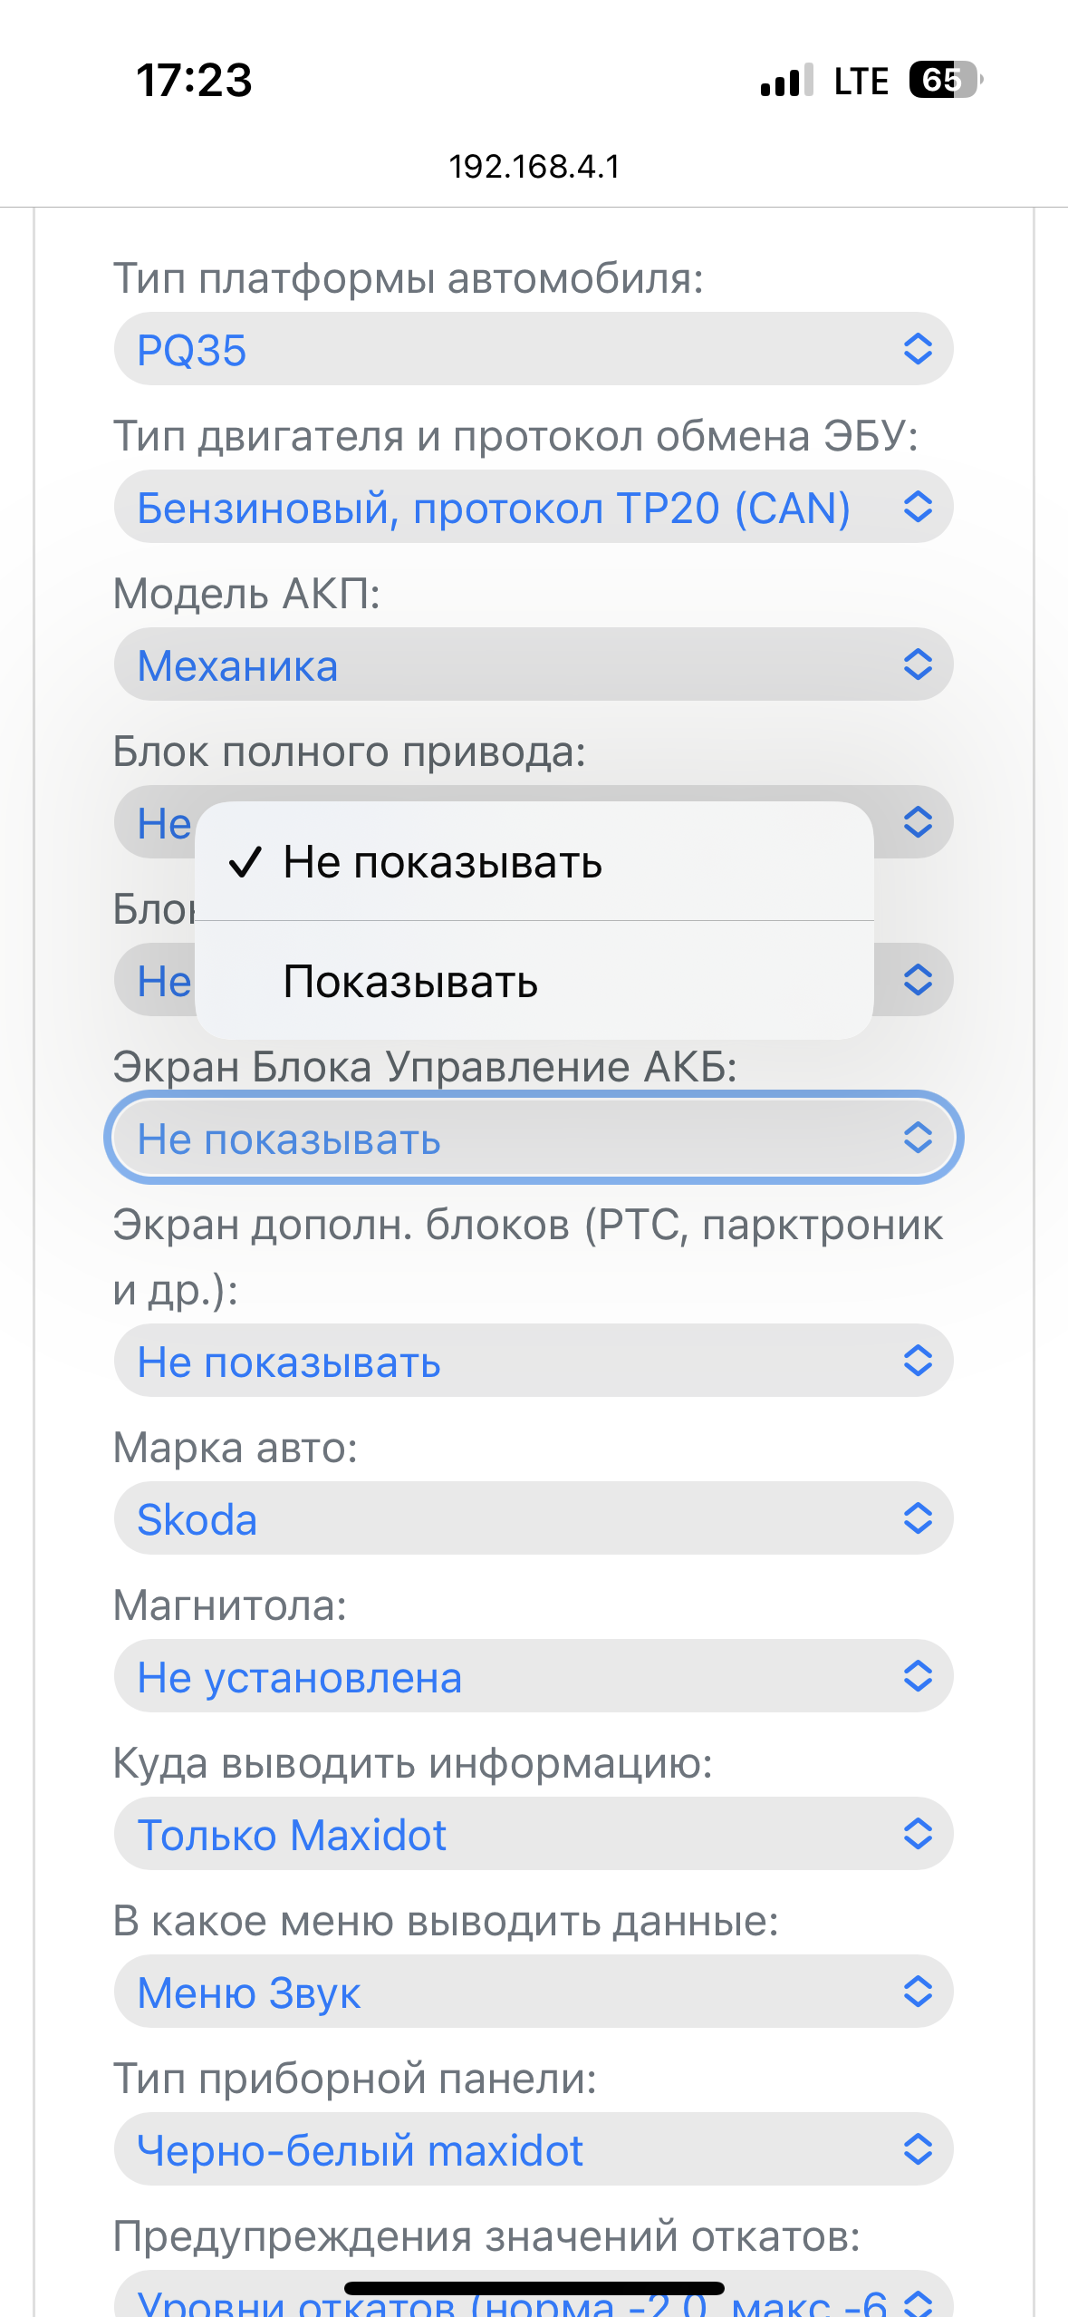The height and width of the screenshot is (2317, 1068).
Task: Tap the cellular signal bars icon
Action: tap(786, 81)
